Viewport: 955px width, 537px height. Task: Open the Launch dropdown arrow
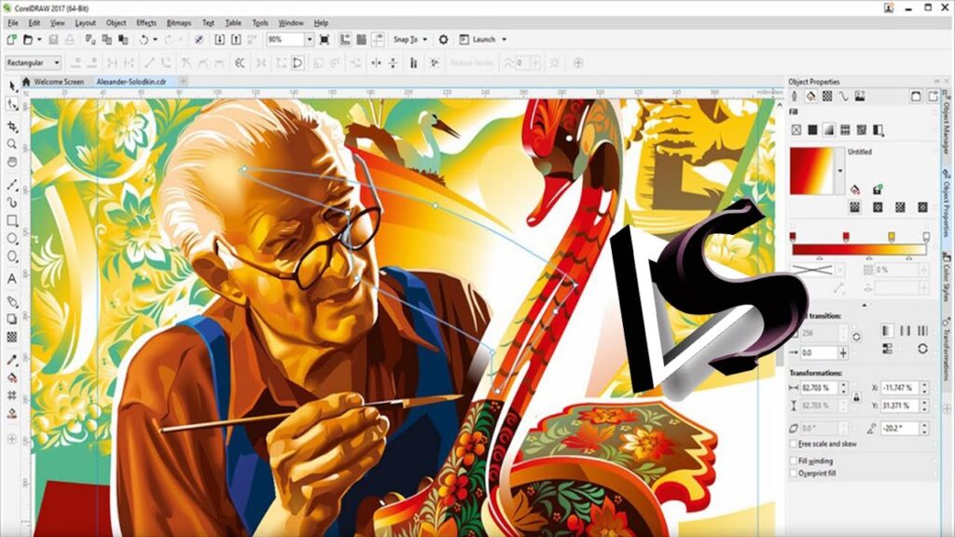(504, 39)
